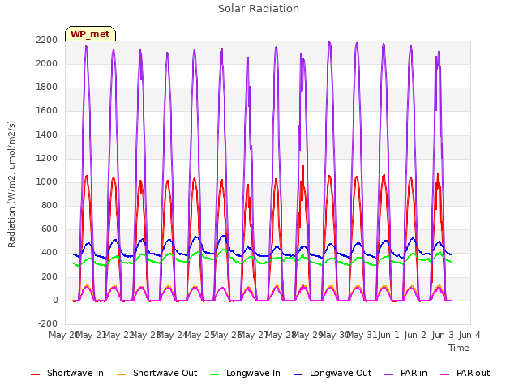Click the 400 y-axis tick label
Viewport: 519px width, 389px height.
pos(49,253)
